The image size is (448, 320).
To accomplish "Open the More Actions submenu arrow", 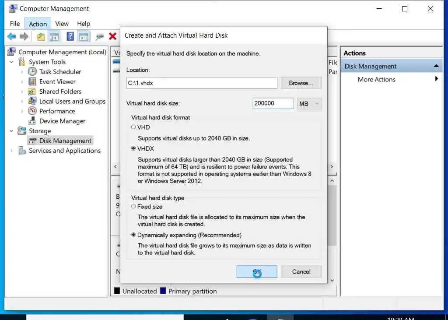I will pyautogui.click(x=436, y=79).
